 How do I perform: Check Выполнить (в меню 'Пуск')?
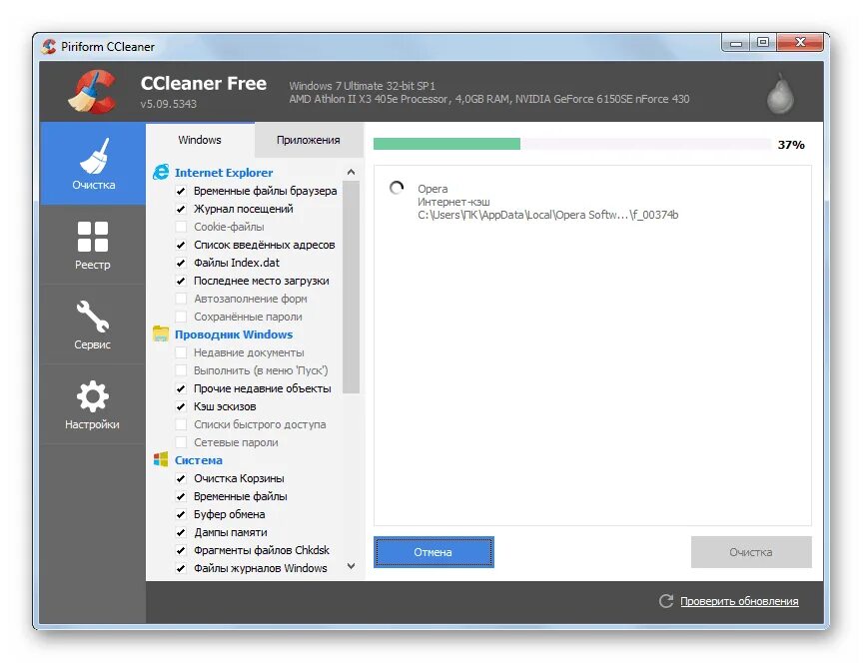point(181,370)
